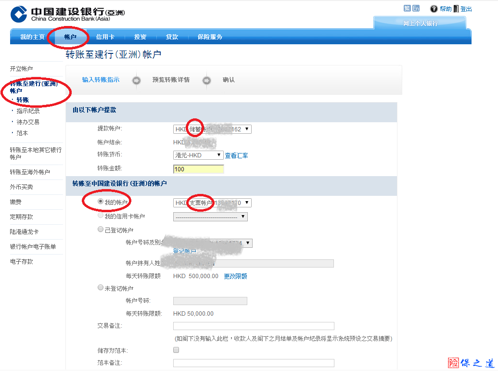Click the 转账至中国建设银行(亚洲)的帐户 section heading
Viewport: 498px width, 371px height.
119,184
